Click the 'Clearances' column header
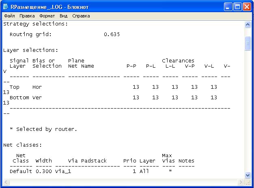Image resolution: width=254 pixels, height=188 pixels. [x=178, y=61]
